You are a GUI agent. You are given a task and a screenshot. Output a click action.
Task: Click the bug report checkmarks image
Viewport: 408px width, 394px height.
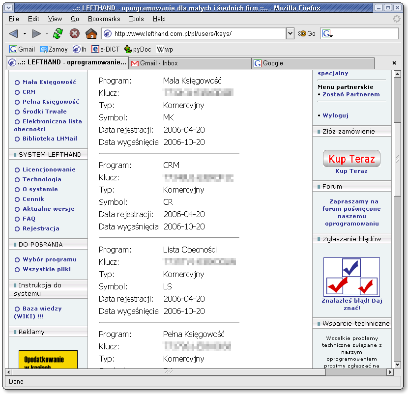coord(351,277)
